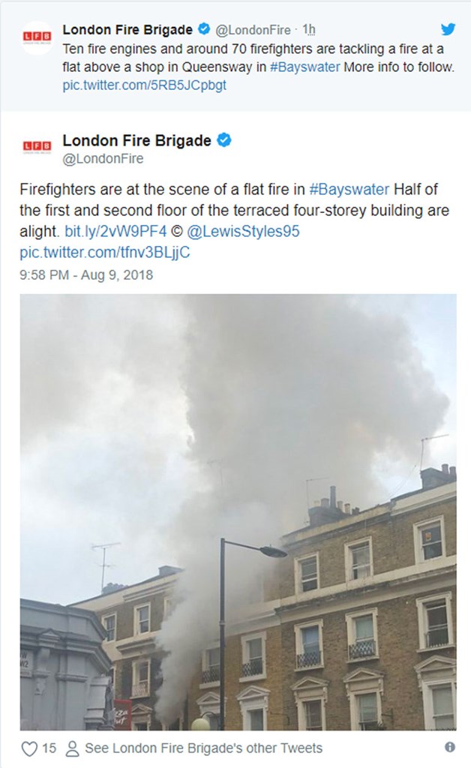The width and height of the screenshot is (471, 768).
Task: Click the LFB avatar in the quoted tweet
Action: 37,37
